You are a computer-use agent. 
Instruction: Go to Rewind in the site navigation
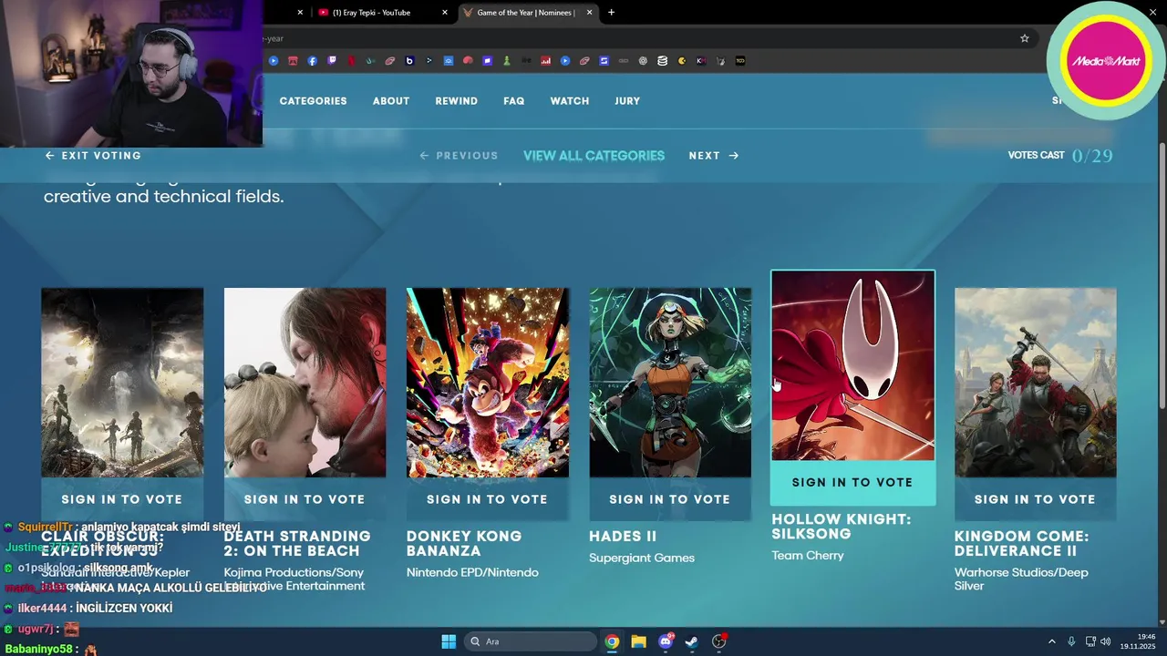[x=457, y=101]
